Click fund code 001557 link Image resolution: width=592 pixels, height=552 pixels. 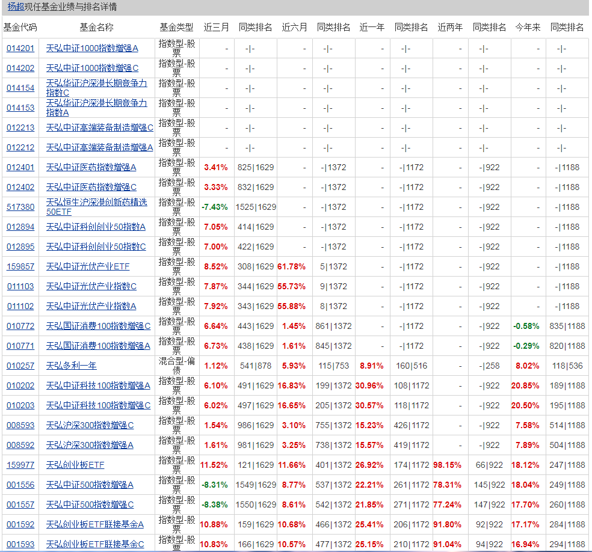20,504
